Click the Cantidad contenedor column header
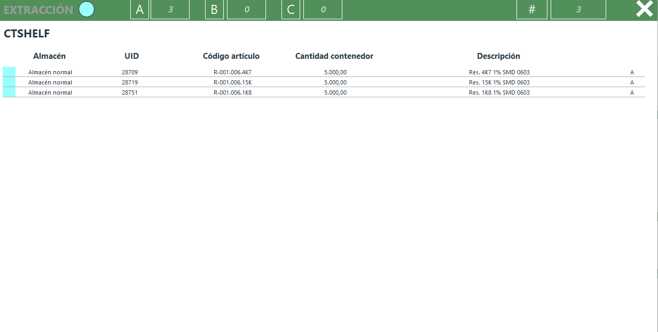Image resolution: width=658 pixels, height=332 pixels. click(334, 56)
